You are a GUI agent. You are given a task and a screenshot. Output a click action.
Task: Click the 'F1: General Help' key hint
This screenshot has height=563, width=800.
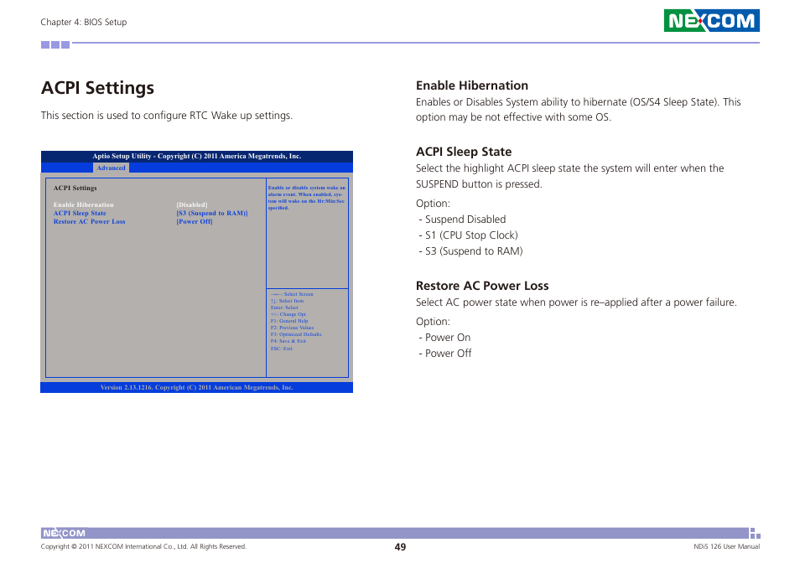pyautogui.click(x=289, y=321)
